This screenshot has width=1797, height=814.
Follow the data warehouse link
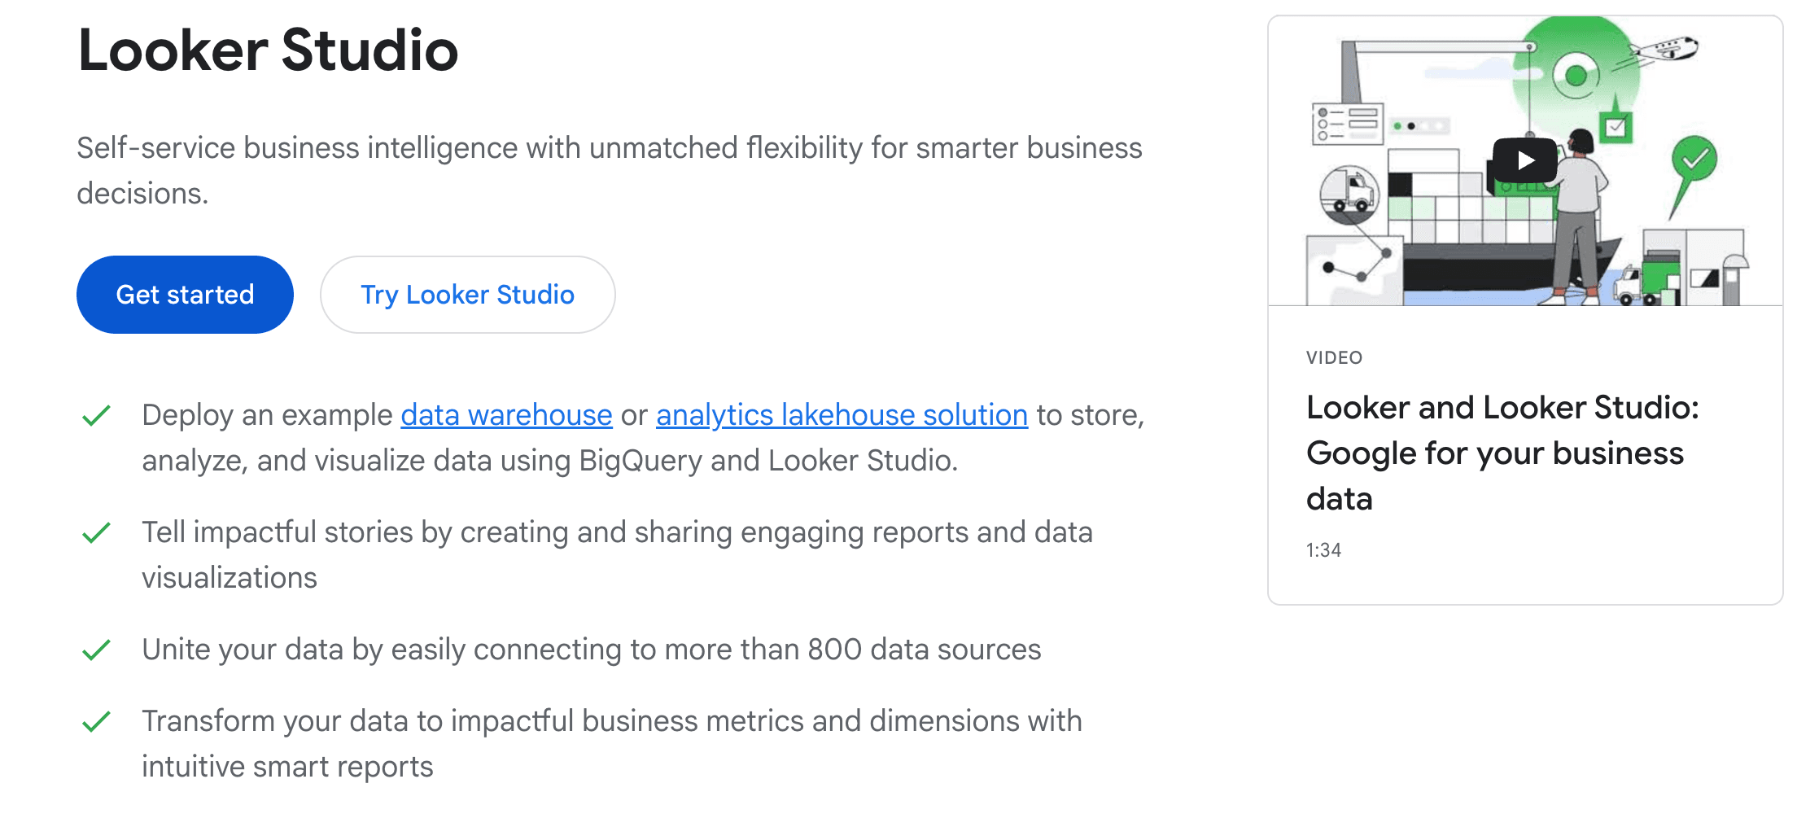click(x=506, y=415)
